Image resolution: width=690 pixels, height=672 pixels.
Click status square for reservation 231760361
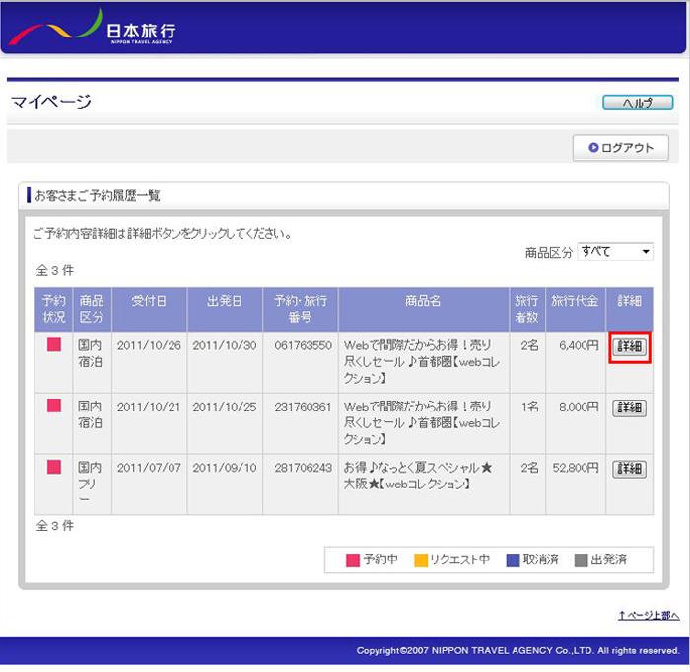click(54, 406)
